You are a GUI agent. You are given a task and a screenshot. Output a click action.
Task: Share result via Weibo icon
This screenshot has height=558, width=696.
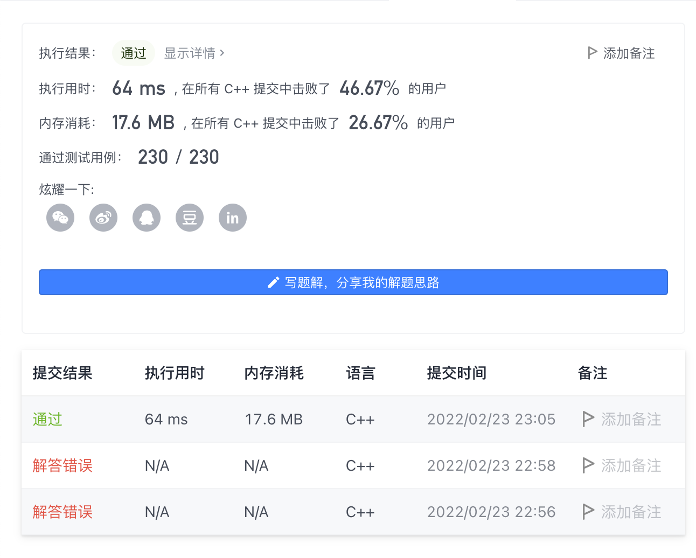pyautogui.click(x=103, y=218)
